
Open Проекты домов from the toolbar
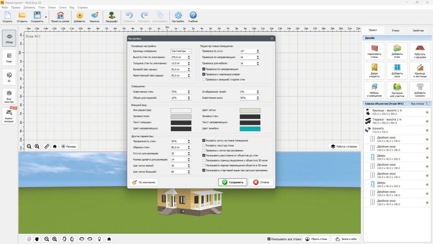click(60, 17)
